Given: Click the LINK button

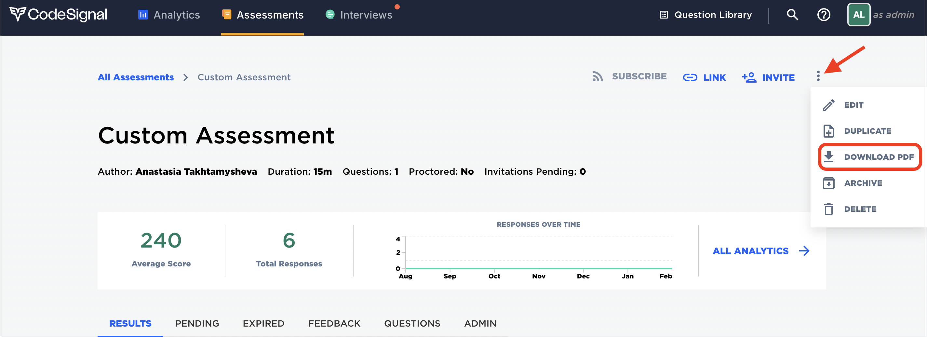Looking at the screenshot, I should 704,77.
